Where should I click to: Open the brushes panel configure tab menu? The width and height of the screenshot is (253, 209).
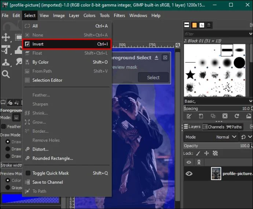tap(251, 25)
